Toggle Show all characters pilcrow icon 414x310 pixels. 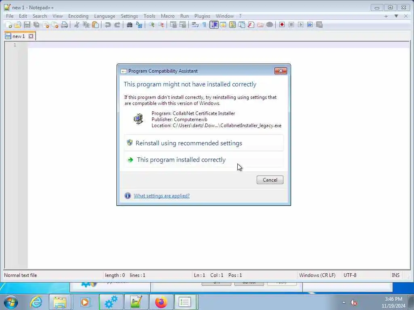pyautogui.click(x=204, y=25)
